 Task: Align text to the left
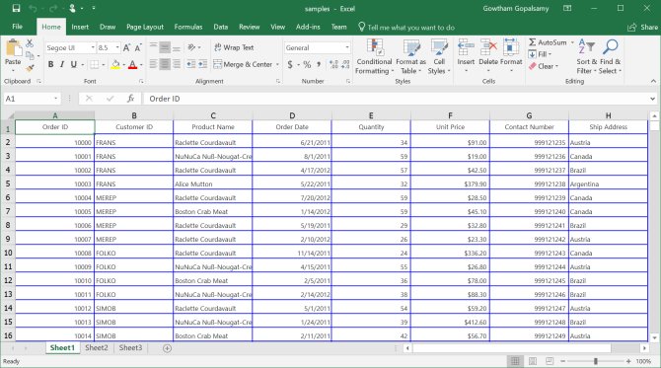pos(153,64)
